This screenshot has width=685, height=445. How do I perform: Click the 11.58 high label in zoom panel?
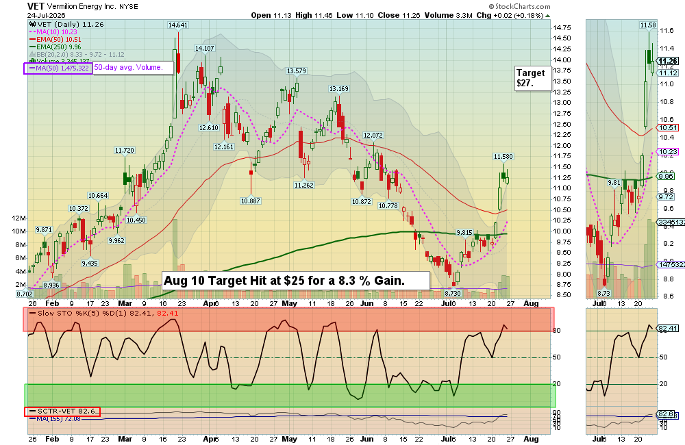pyautogui.click(x=648, y=25)
